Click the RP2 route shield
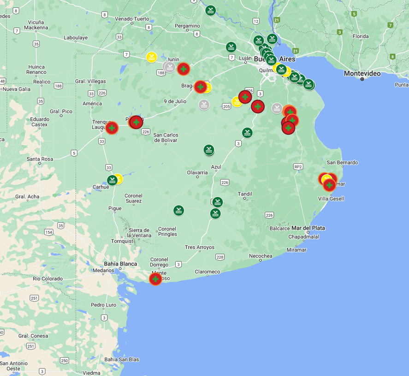Viewport: 409px width, 376px height. pos(298,167)
